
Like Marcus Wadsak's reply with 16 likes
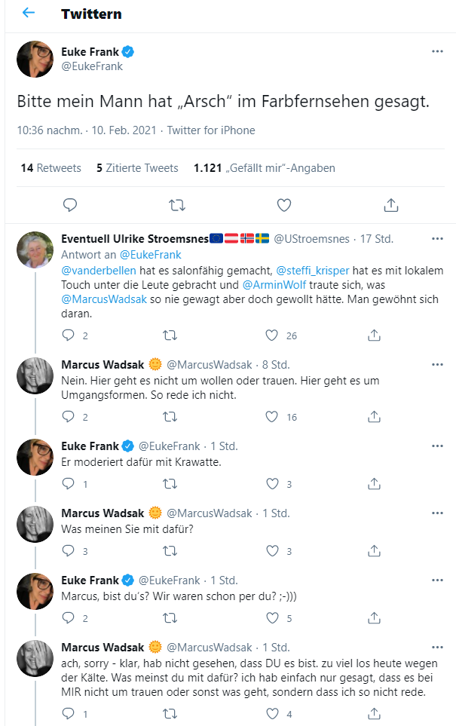click(272, 416)
